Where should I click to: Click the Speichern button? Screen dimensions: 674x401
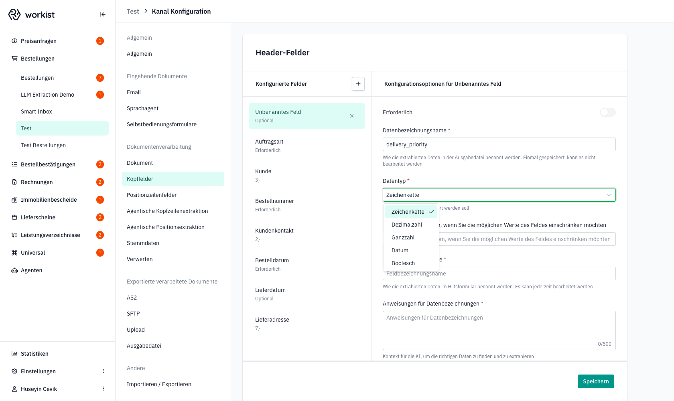pos(596,381)
